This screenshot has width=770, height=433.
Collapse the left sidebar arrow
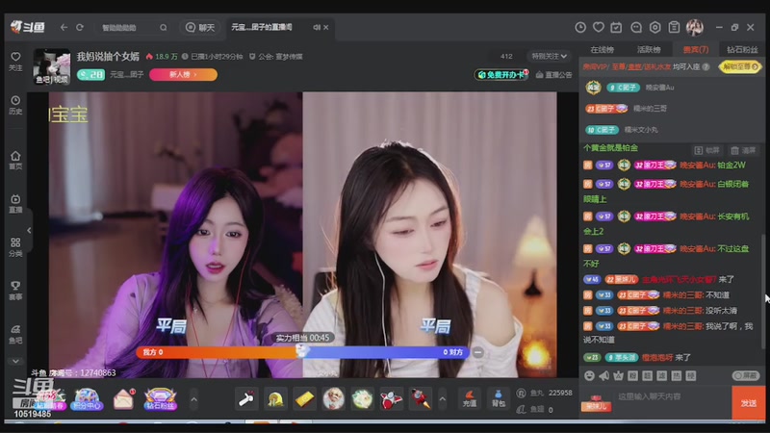[29, 230]
